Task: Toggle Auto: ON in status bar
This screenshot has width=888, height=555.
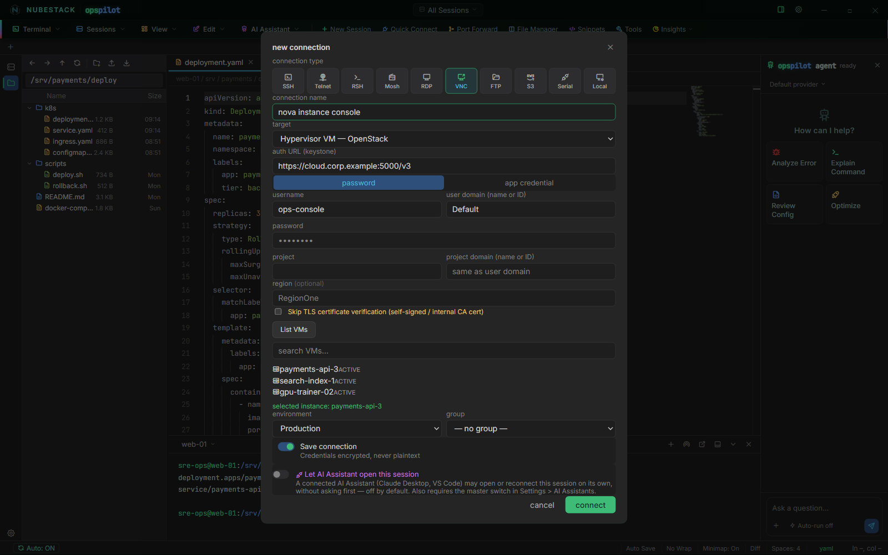Action: [37, 548]
